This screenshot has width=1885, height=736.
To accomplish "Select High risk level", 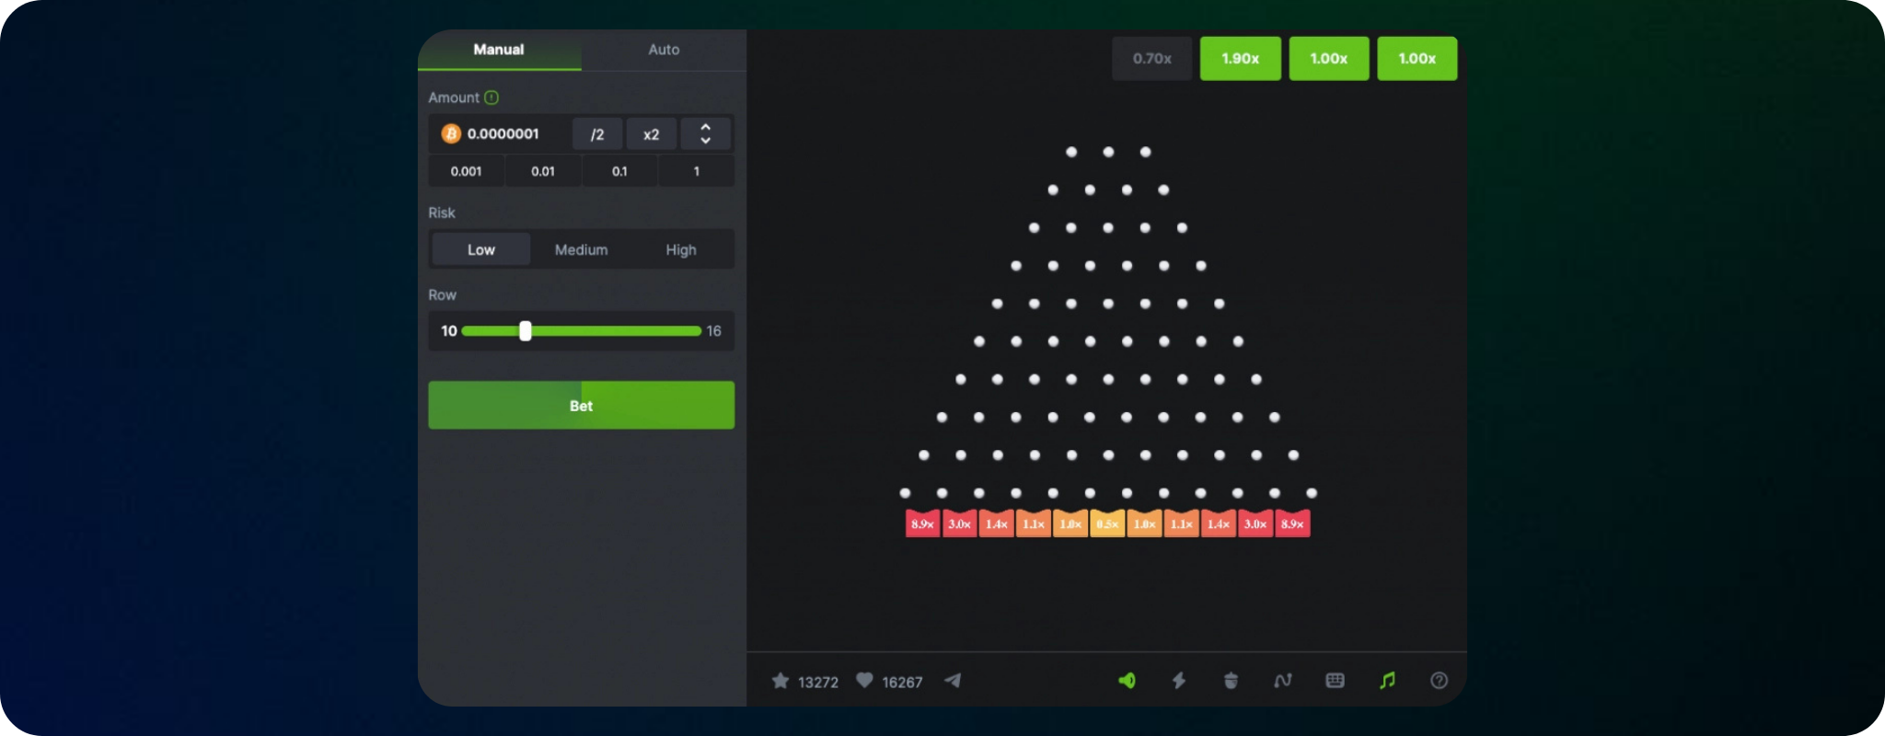I will (x=681, y=249).
